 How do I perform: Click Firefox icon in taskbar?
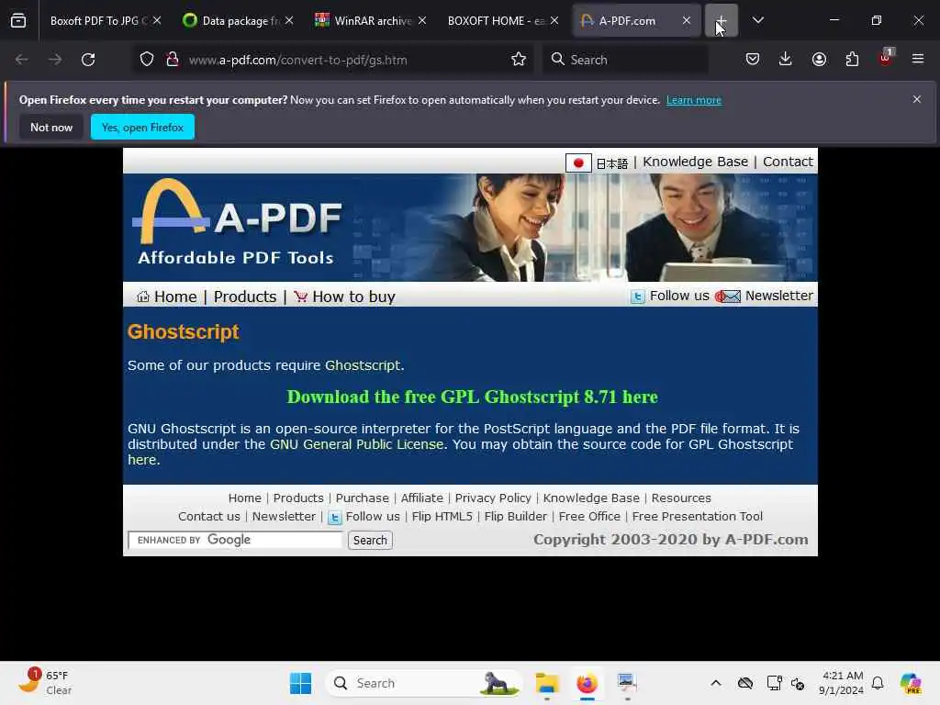pyautogui.click(x=587, y=683)
